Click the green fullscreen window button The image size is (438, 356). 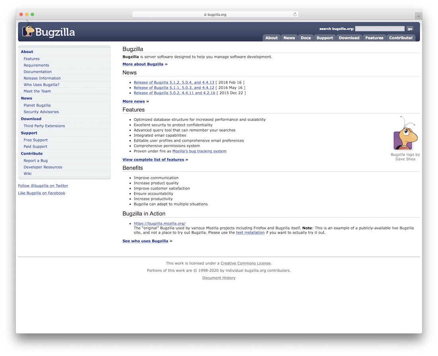[32, 14]
